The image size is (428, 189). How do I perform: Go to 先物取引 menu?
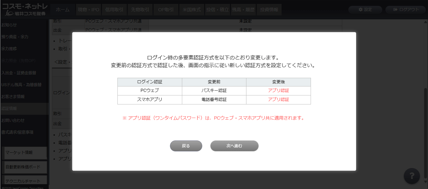140,10
